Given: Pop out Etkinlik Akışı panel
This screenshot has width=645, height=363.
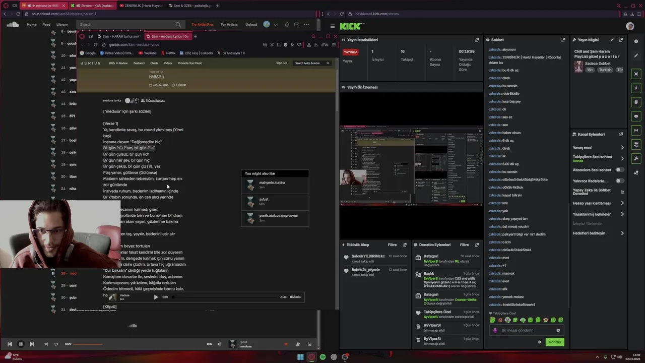Looking at the screenshot, I should (404, 245).
